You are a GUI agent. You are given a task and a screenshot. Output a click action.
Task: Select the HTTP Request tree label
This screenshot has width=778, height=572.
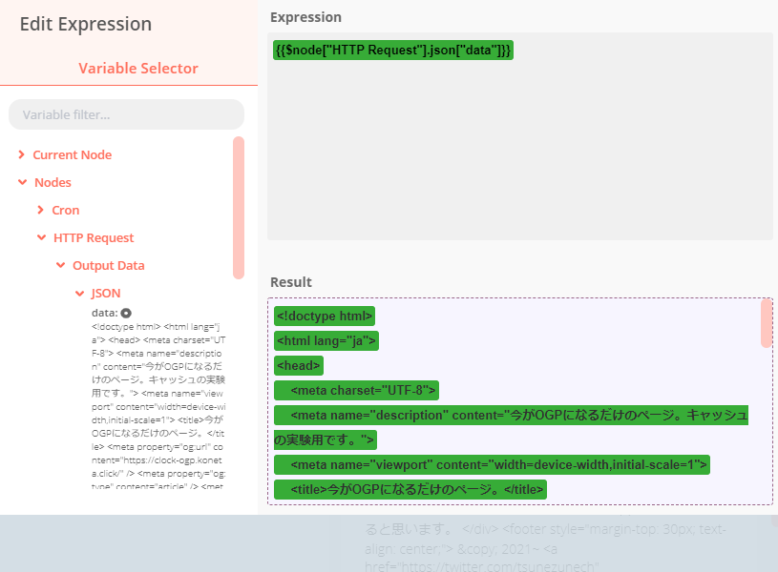point(94,238)
